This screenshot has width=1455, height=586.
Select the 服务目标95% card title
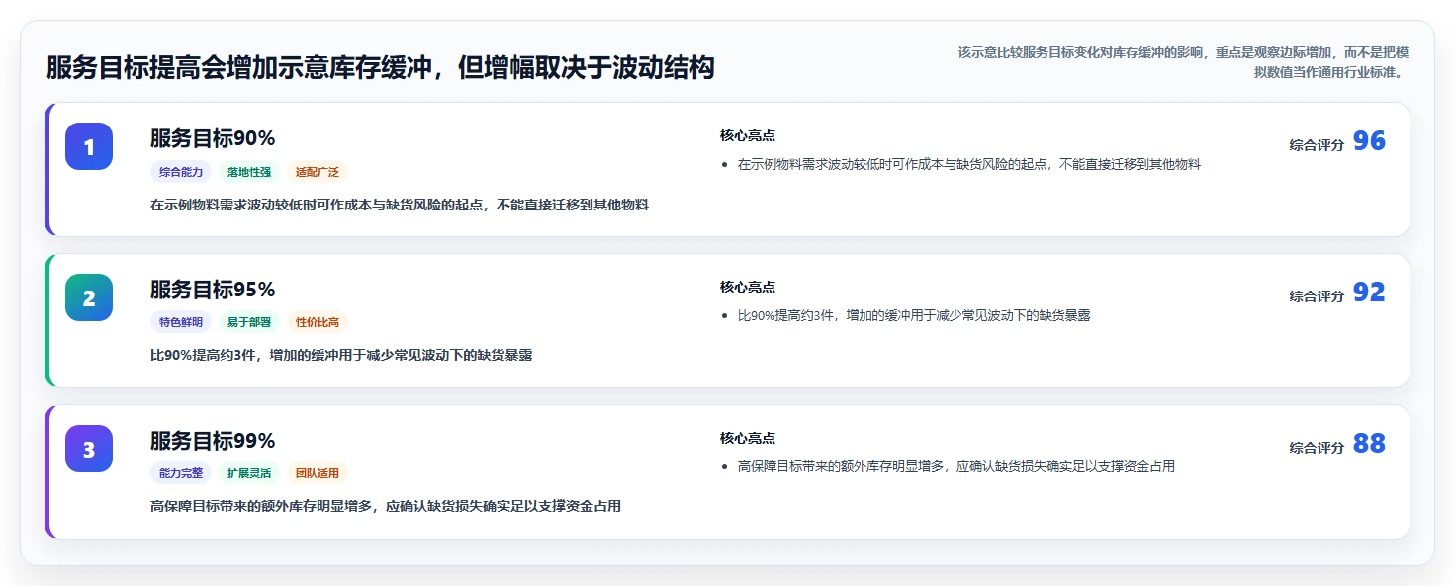tap(213, 290)
